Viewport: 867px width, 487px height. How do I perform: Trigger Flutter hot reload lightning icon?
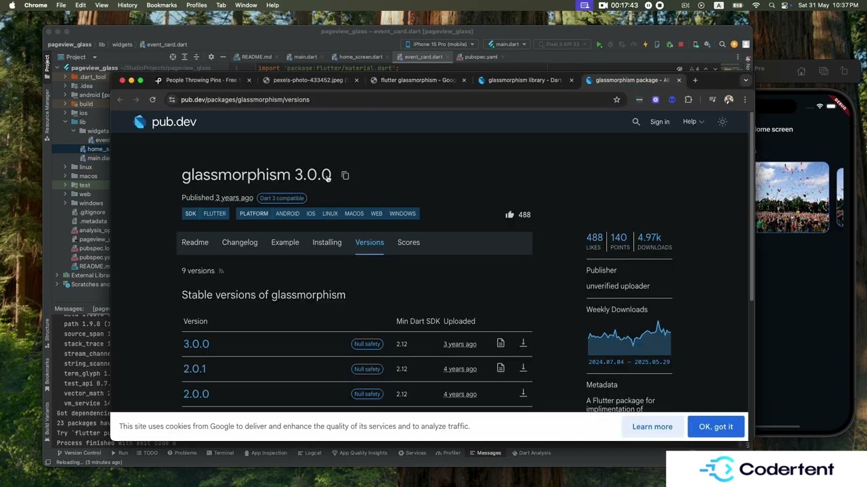click(645, 45)
